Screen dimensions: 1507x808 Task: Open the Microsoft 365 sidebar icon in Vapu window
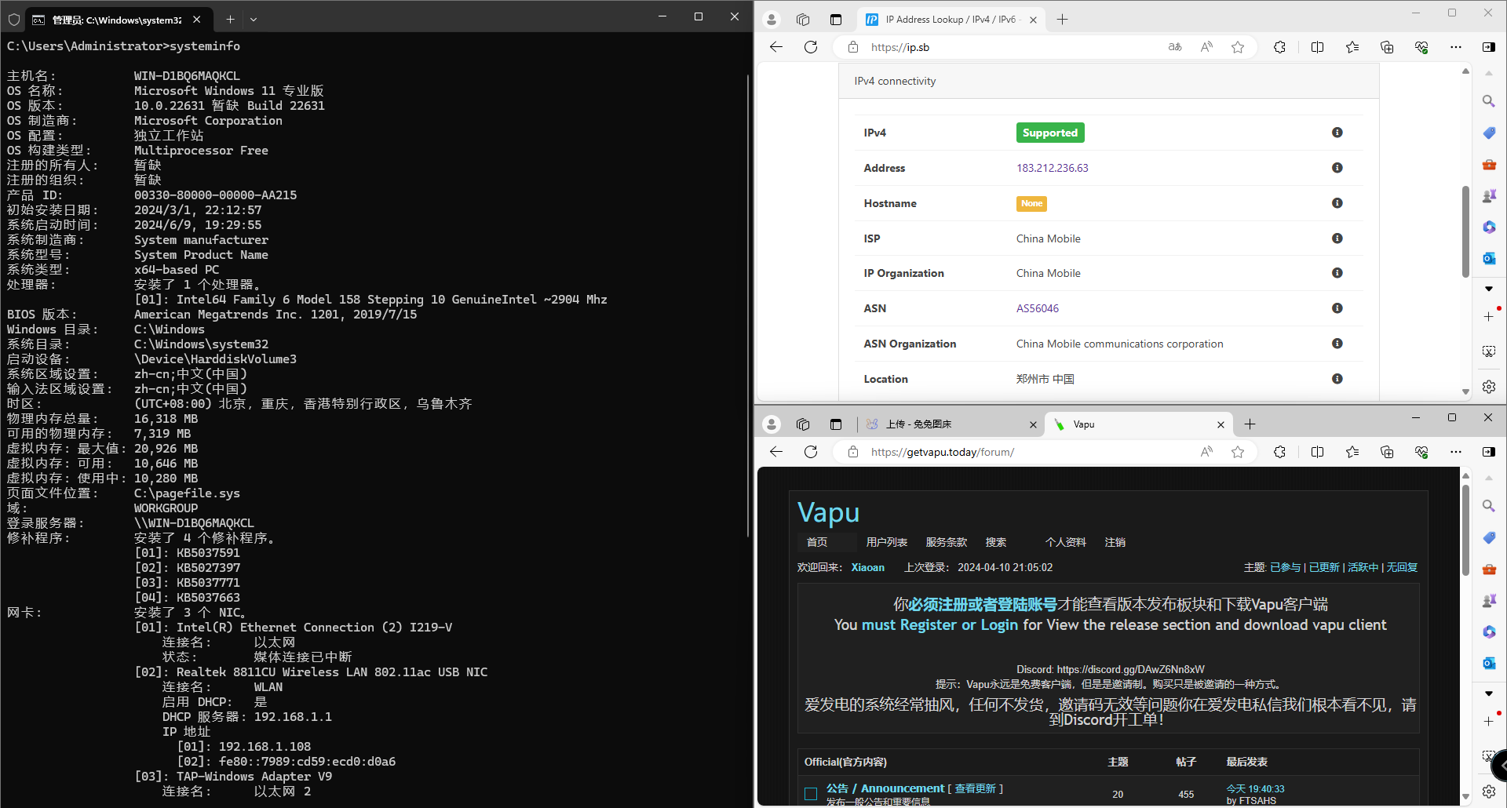tap(1489, 631)
